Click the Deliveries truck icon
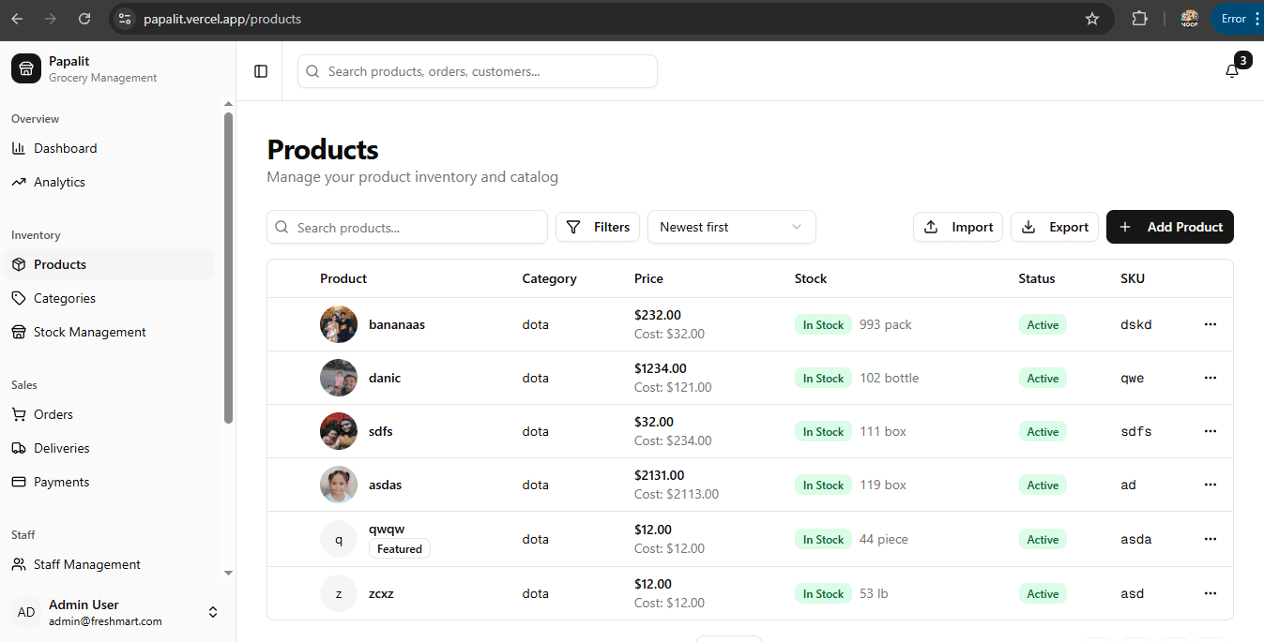 19,448
